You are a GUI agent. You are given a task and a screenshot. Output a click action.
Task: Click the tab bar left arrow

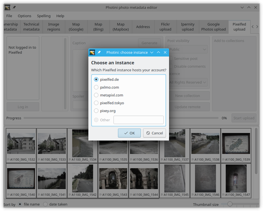click(x=253, y=27)
